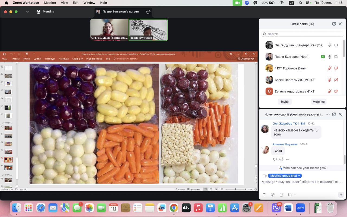Open screenshot options dropdown arrow in chat
Image resolution: width=347 pixels, height=217 pixels.
295,195
